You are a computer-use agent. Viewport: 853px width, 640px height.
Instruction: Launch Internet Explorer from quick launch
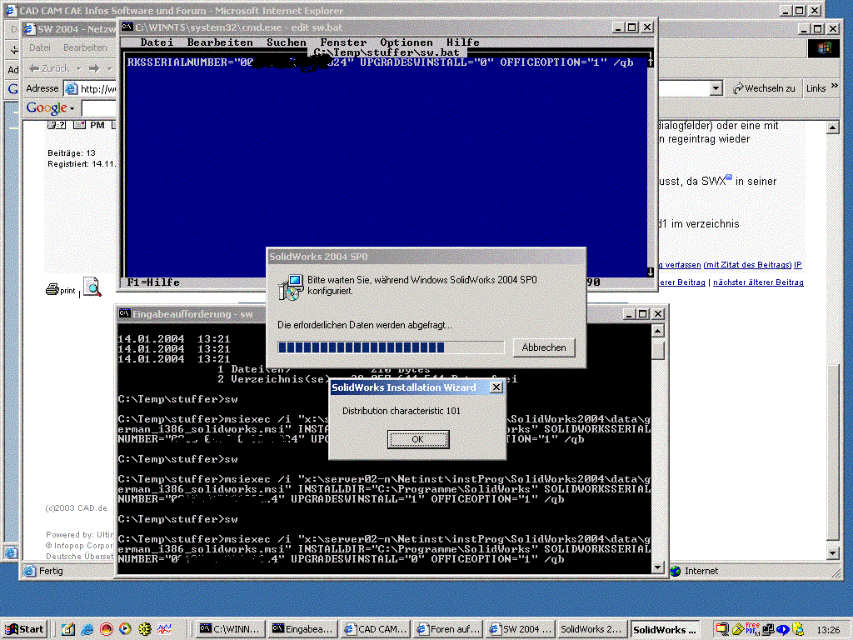pos(87,629)
